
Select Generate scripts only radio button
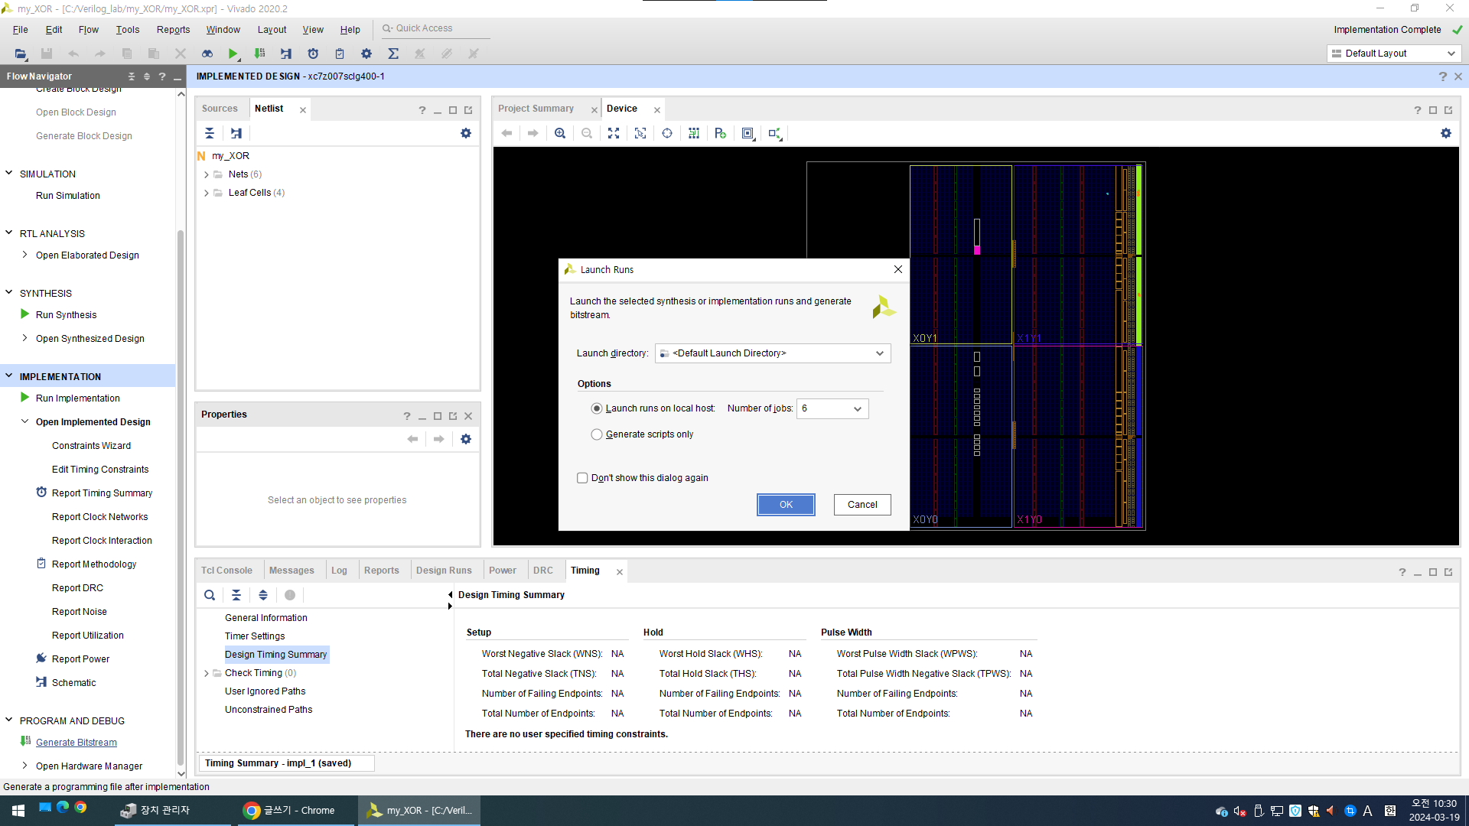[x=597, y=434]
